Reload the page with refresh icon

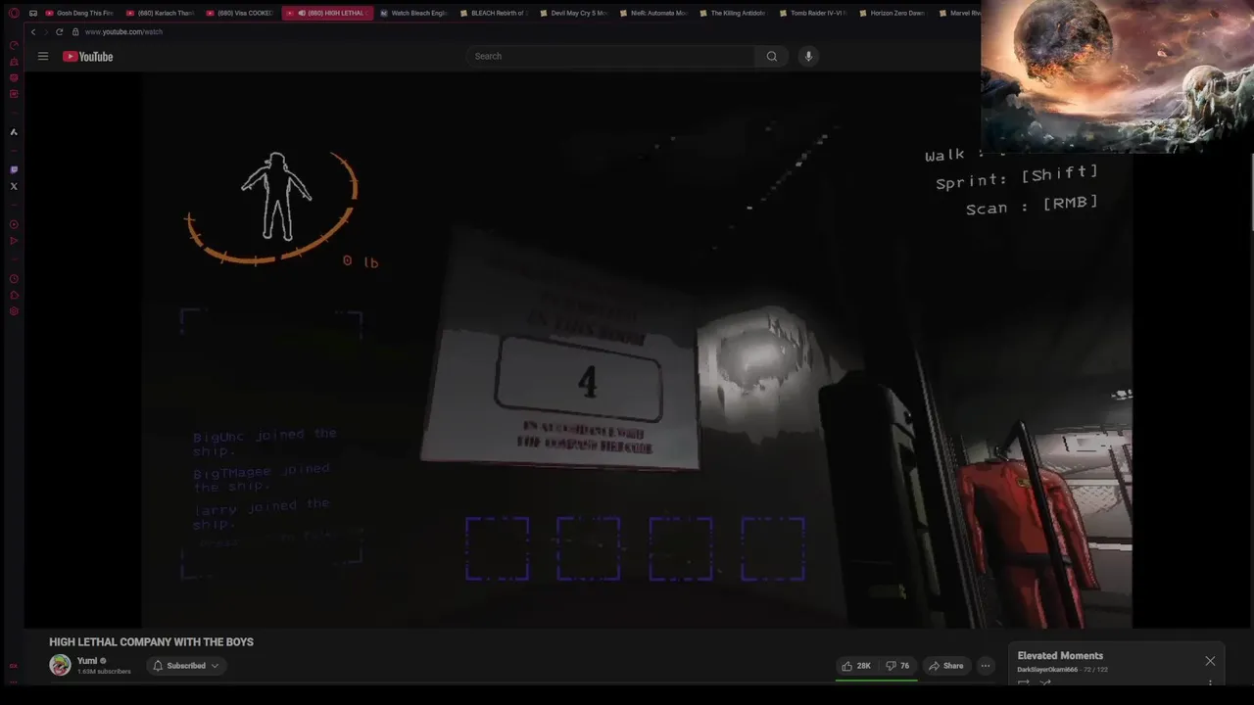click(59, 31)
